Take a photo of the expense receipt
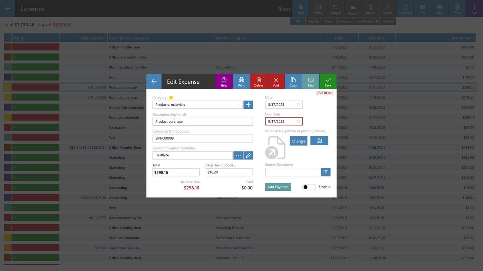This screenshot has width=483, height=271. (319, 140)
